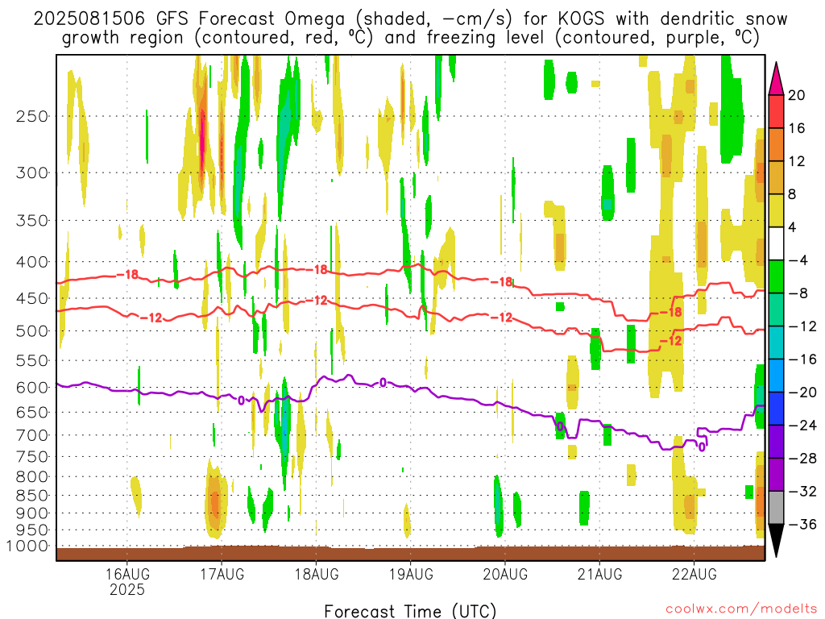Click the colorbar label -36
The height and width of the screenshot is (619, 825).
[x=802, y=525]
